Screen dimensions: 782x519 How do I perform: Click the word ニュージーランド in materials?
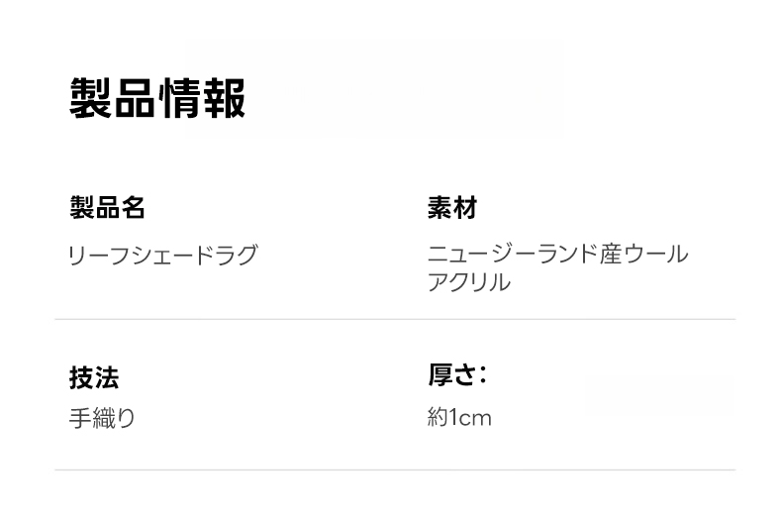click(513, 256)
